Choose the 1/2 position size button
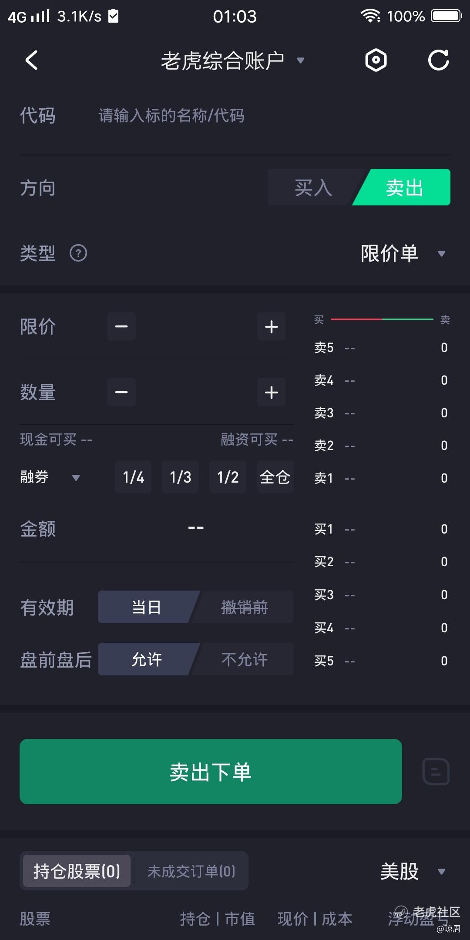Image resolution: width=470 pixels, height=940 pixels. coord(228,477)
